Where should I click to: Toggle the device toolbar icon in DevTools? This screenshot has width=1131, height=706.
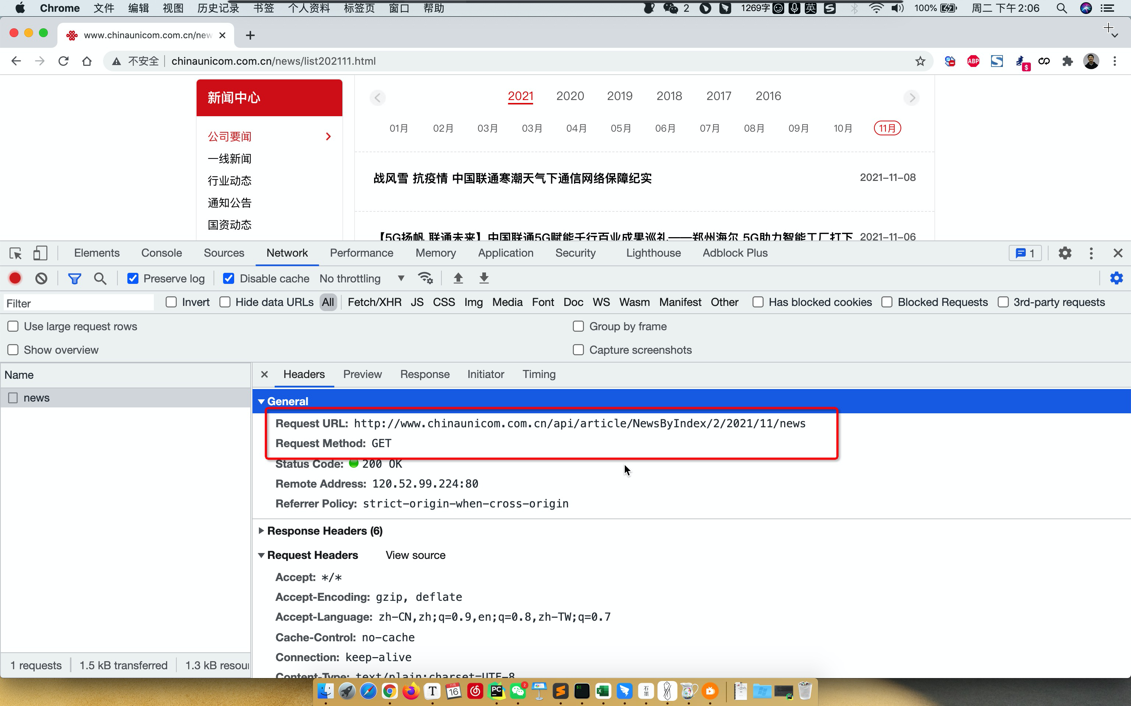coord(40,253)
